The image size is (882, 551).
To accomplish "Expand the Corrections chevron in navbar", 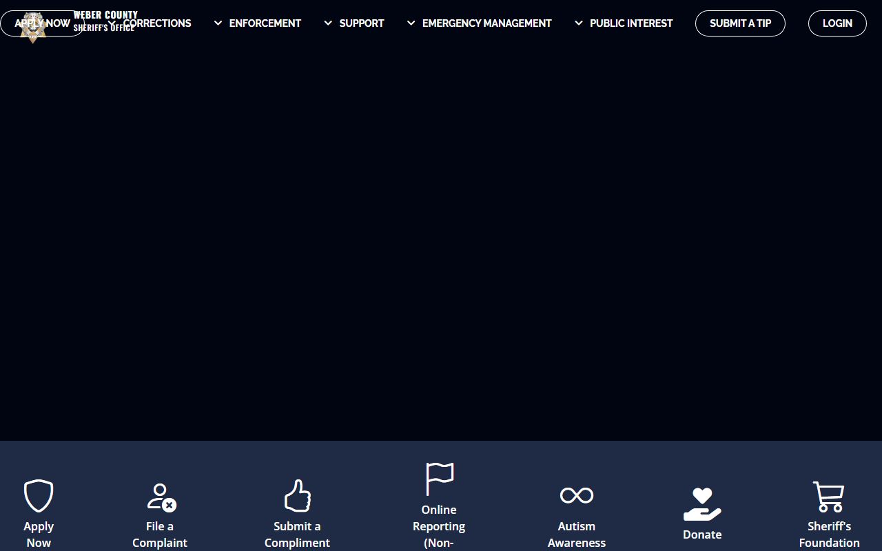I will (x=112, y=23).
